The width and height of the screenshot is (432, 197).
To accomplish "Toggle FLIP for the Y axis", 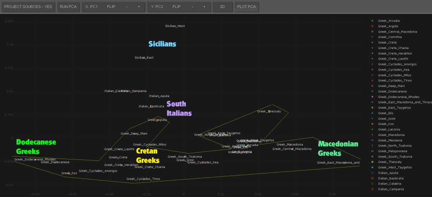I will coord(177,7).
